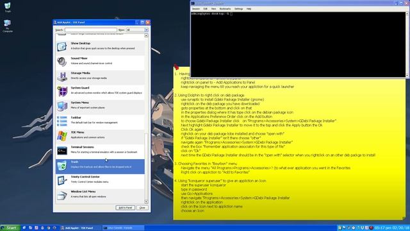Click the sixth quick-launch icon in panel
This screenshot has width=410, height=231.
coord(54,228)
